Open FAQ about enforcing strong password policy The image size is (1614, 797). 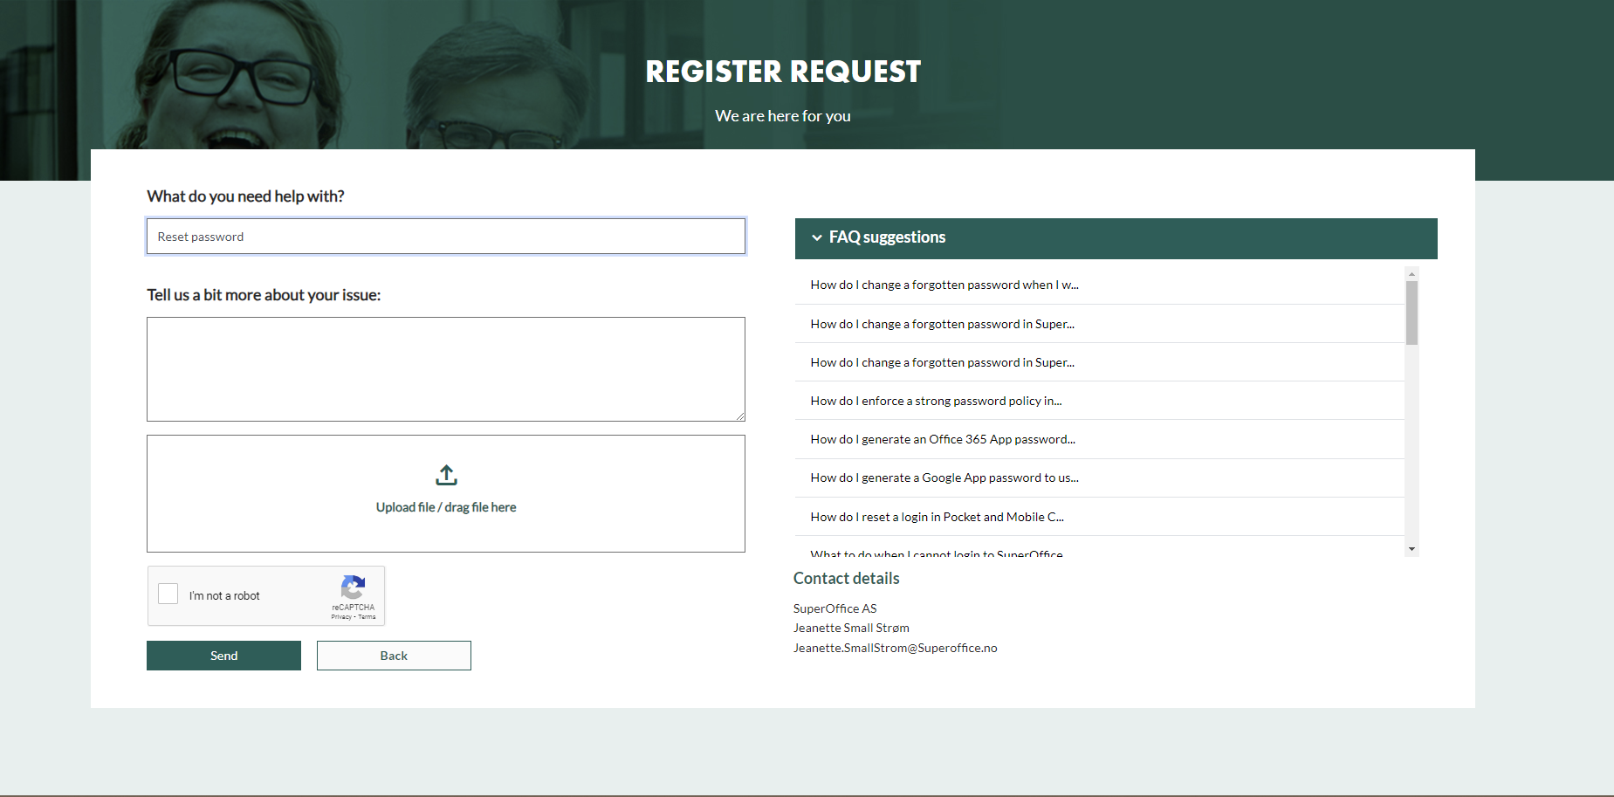(936, 401)
